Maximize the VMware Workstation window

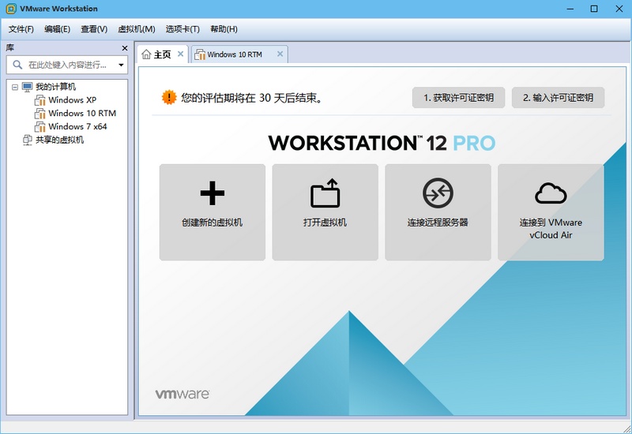(594, 9)
